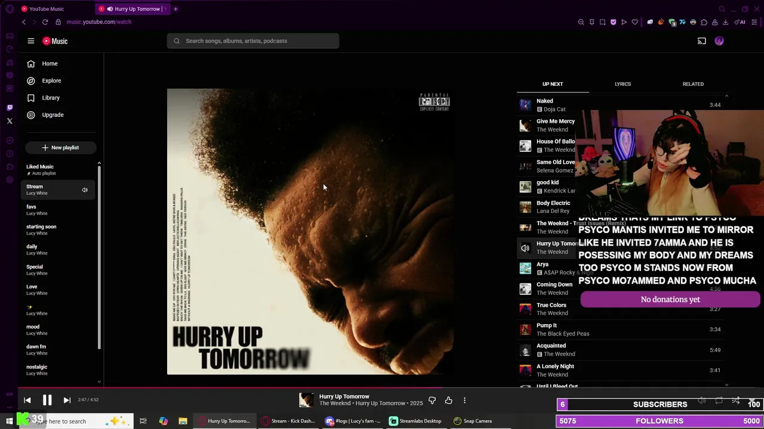Click the speaker icon on queued Hurry Up Tomorrow
This screenshot has height=429, width=764.
(x=525, y=248)
